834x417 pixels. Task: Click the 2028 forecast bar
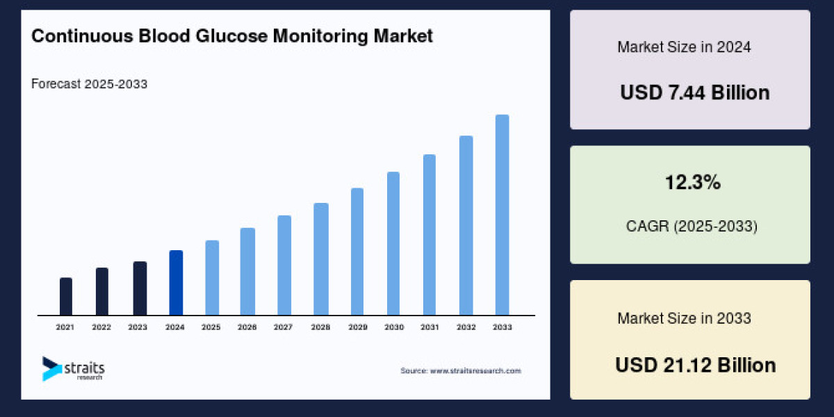pos(320,261)
